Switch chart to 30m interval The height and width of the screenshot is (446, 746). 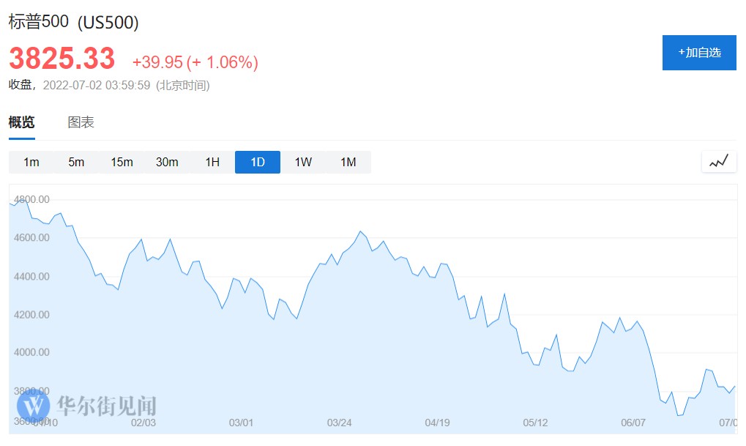coord(167,162)
